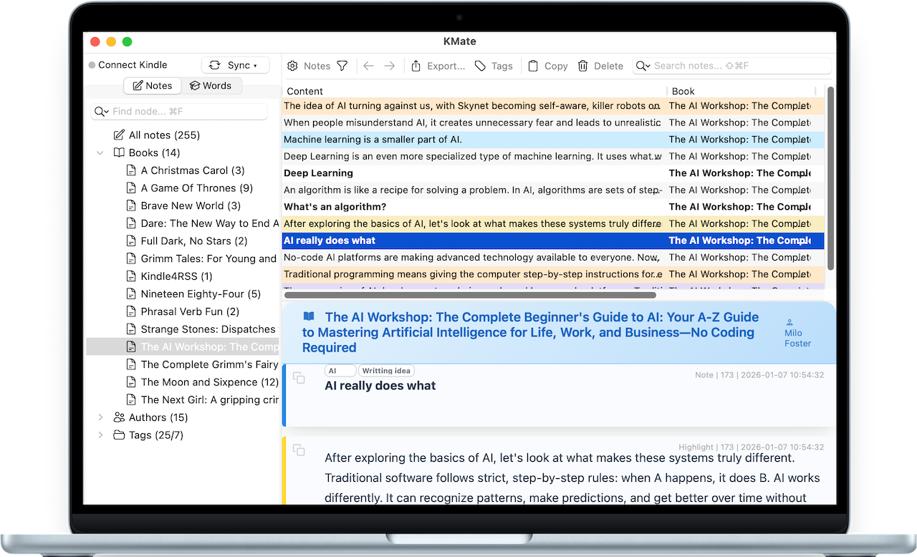The height and width of the screenshot is (557, 917).
Task: Delete selected note with trash icon
Action: (583, 66)
